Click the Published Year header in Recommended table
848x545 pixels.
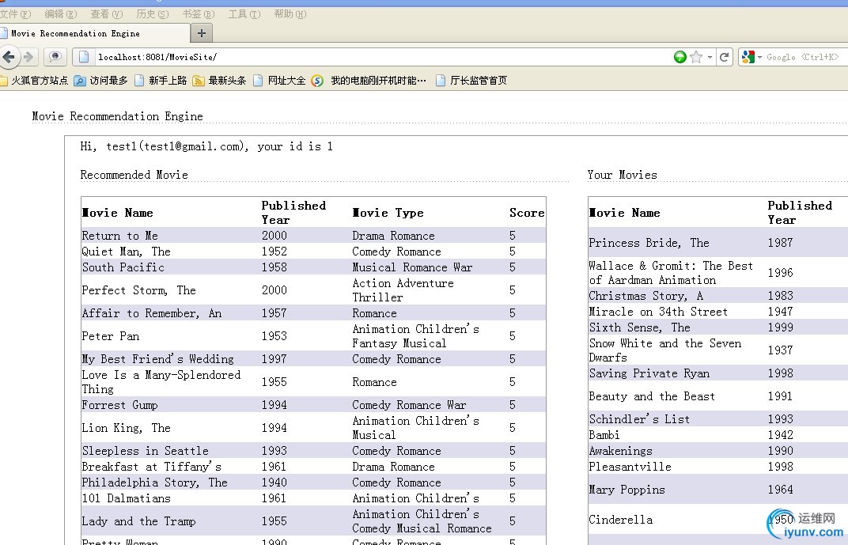(x=293, y=213)
